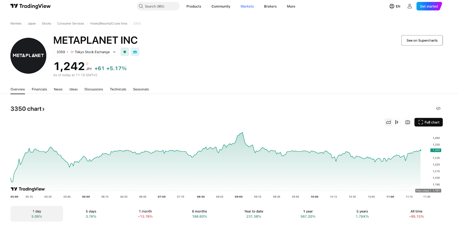Select the Overview tab
Screen dimensions: 458x230
point(18,89)
